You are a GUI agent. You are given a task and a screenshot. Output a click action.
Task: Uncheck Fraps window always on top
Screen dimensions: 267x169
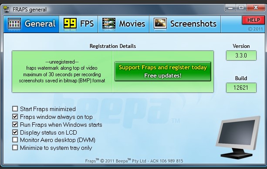(15, 117)
